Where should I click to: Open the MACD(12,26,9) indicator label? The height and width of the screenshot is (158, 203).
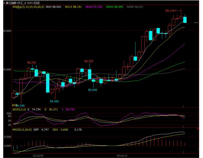(x=22, y=130)
